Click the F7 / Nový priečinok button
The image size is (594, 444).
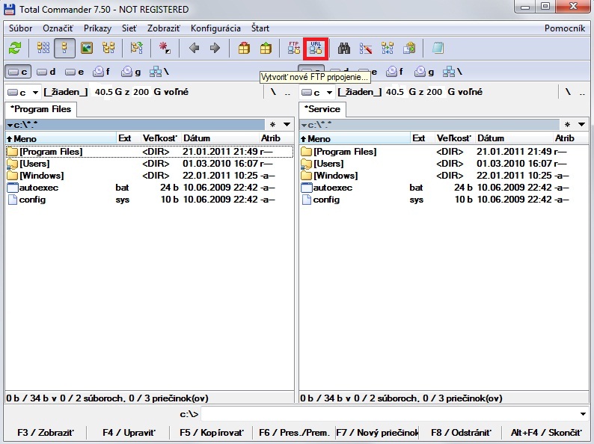click(x=377, y=432)
